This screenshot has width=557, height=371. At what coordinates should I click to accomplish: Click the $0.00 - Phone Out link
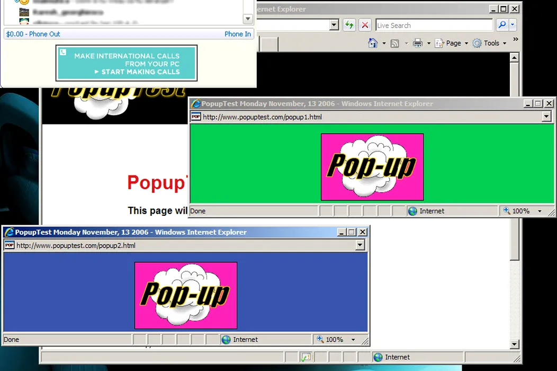tap(33, 34)
